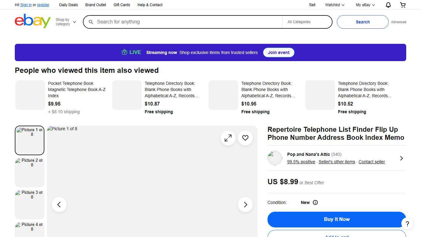Viewport: 421px width, 237px height.
Task: Expand the product image to fullscreen
Action: coord(228,138)
